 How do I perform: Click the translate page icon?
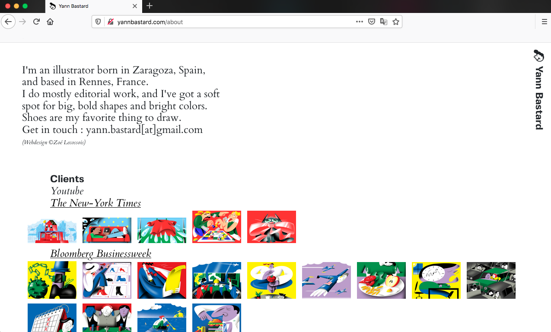click(x=383, y=22)
